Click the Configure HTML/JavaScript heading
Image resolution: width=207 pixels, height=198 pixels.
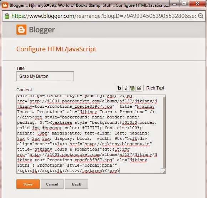click(56, 49)
